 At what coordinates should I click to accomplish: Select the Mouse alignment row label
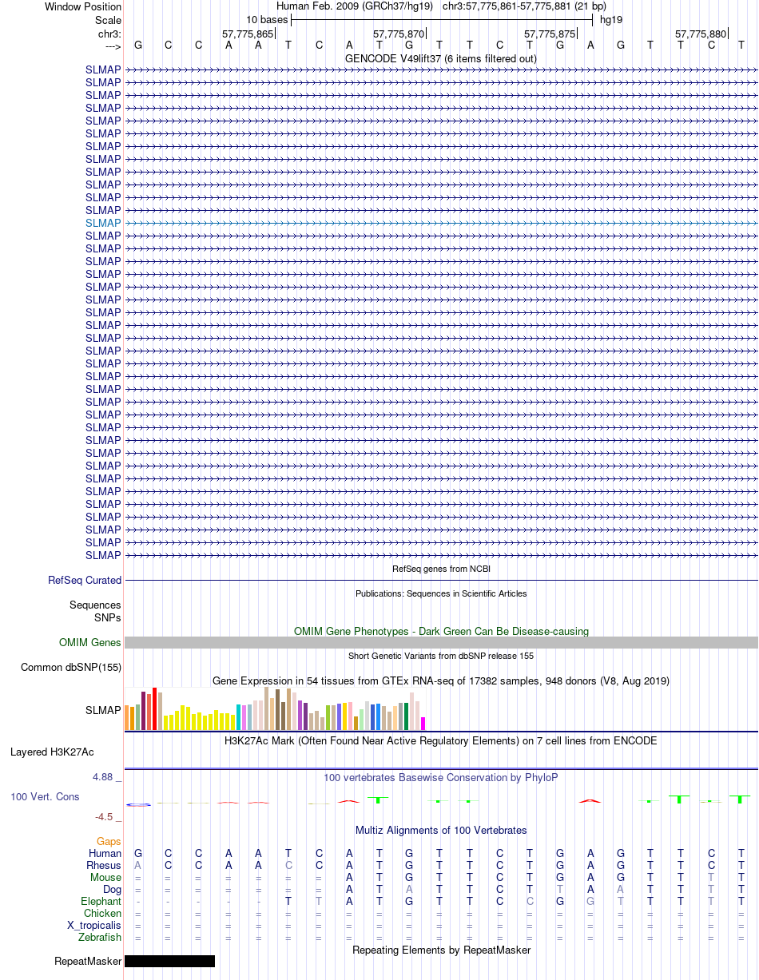click(106, 877)
